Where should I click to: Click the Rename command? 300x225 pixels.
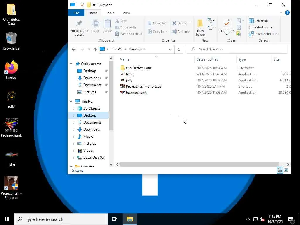click(180, 32)
